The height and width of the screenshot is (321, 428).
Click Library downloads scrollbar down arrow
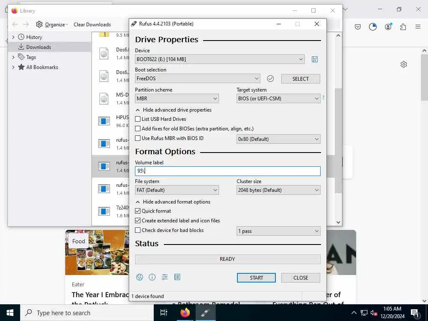(339, 222)
